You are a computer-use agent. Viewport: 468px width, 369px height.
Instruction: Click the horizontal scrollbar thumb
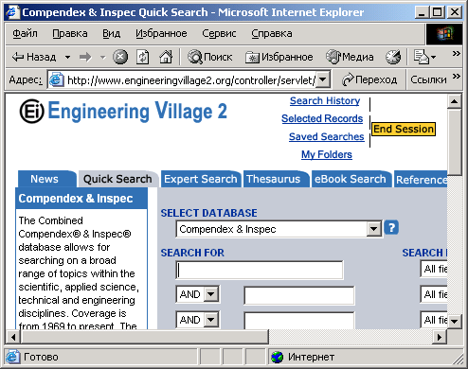145,337
